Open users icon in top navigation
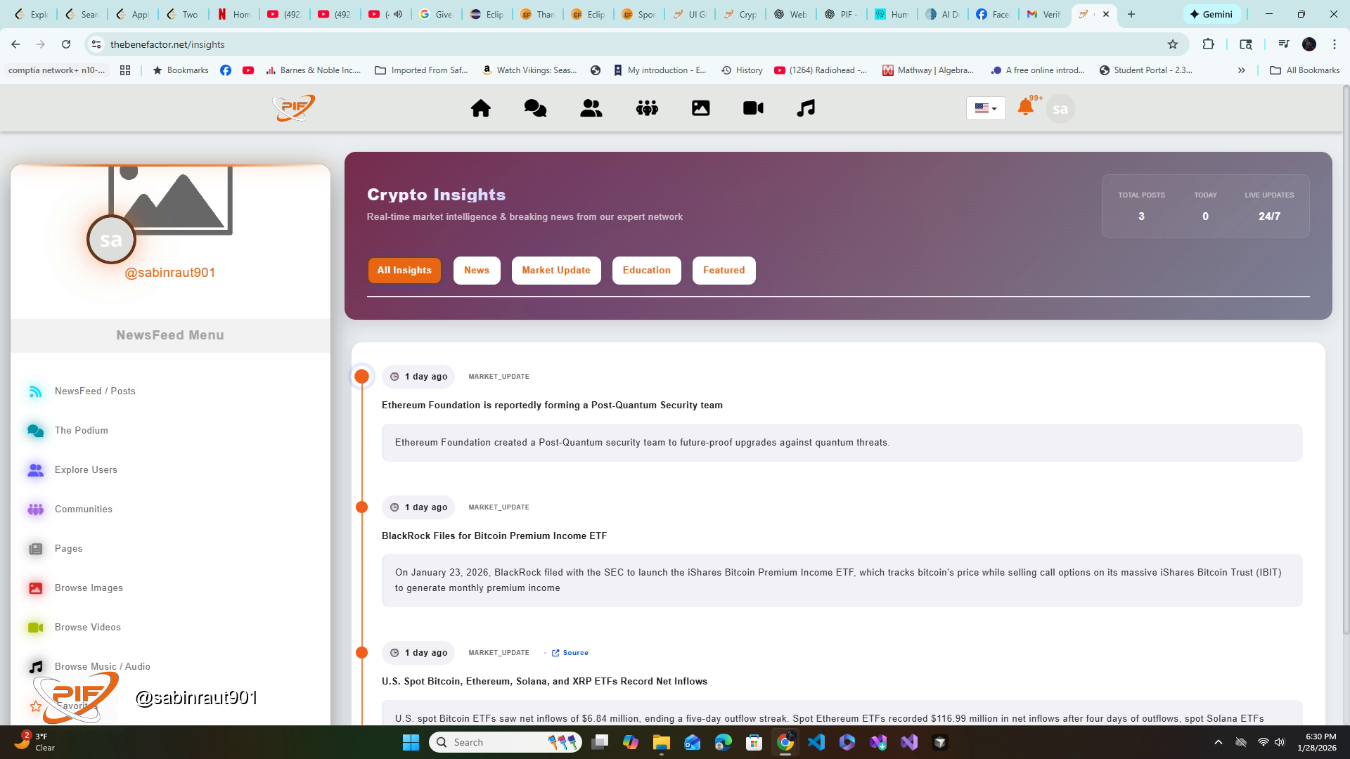The width and height of the screenshot is (1350, 759). (x=591, y=108)
